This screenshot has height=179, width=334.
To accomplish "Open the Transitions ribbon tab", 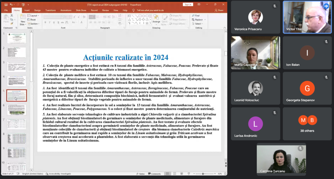I will 51,10.
